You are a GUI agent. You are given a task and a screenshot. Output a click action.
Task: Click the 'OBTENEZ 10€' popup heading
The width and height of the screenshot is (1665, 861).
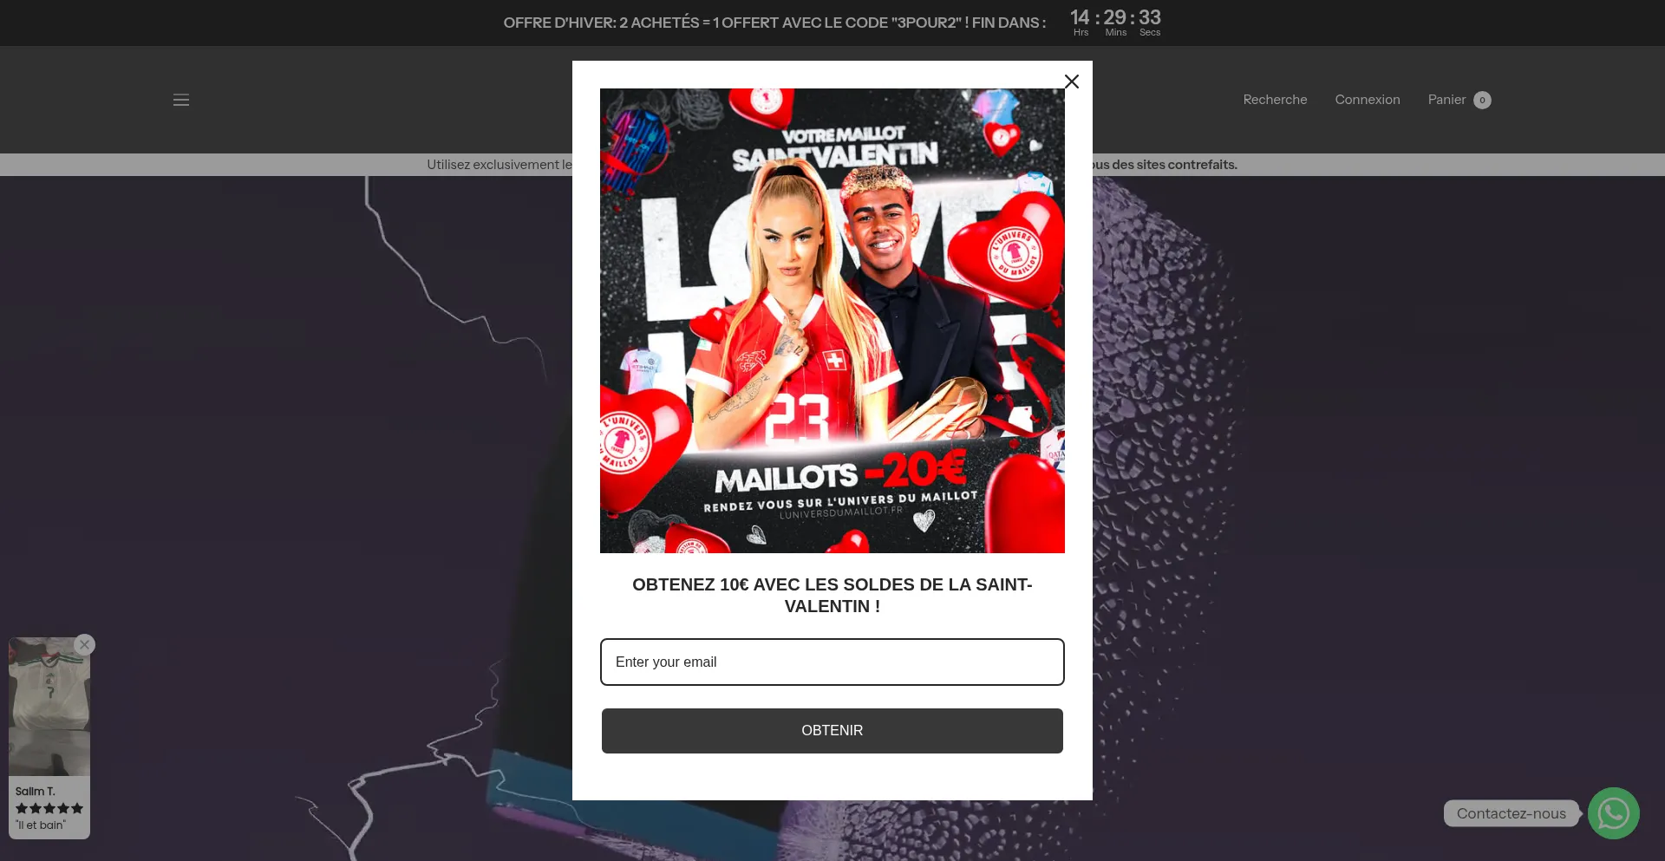click(832, 596)
